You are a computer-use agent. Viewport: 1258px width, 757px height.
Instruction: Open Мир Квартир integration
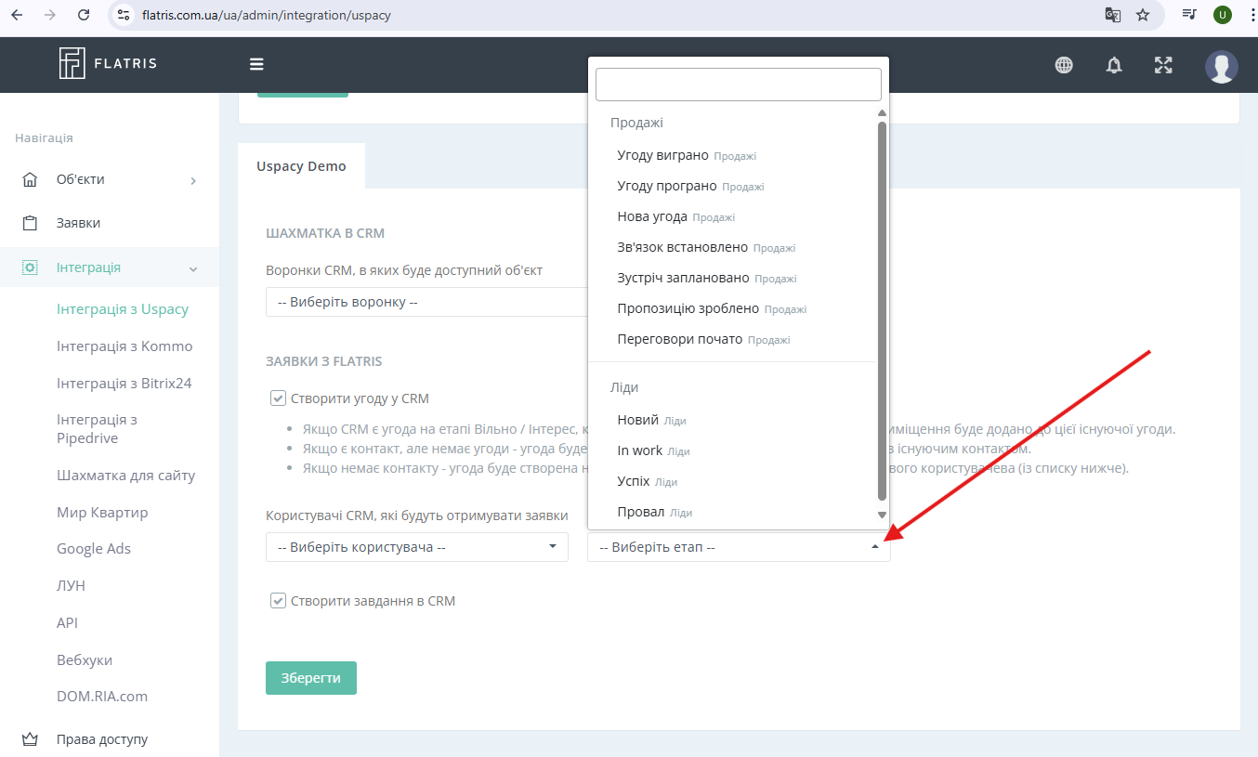point(102,513)
